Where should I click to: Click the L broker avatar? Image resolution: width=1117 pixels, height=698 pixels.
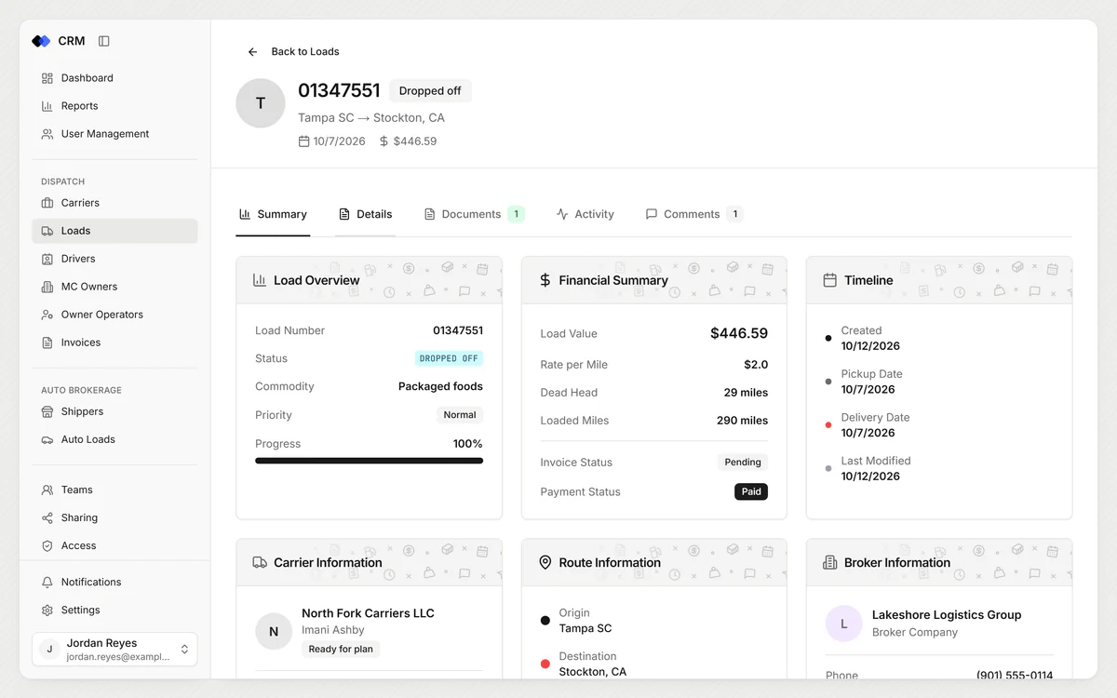tap(844, 624)
